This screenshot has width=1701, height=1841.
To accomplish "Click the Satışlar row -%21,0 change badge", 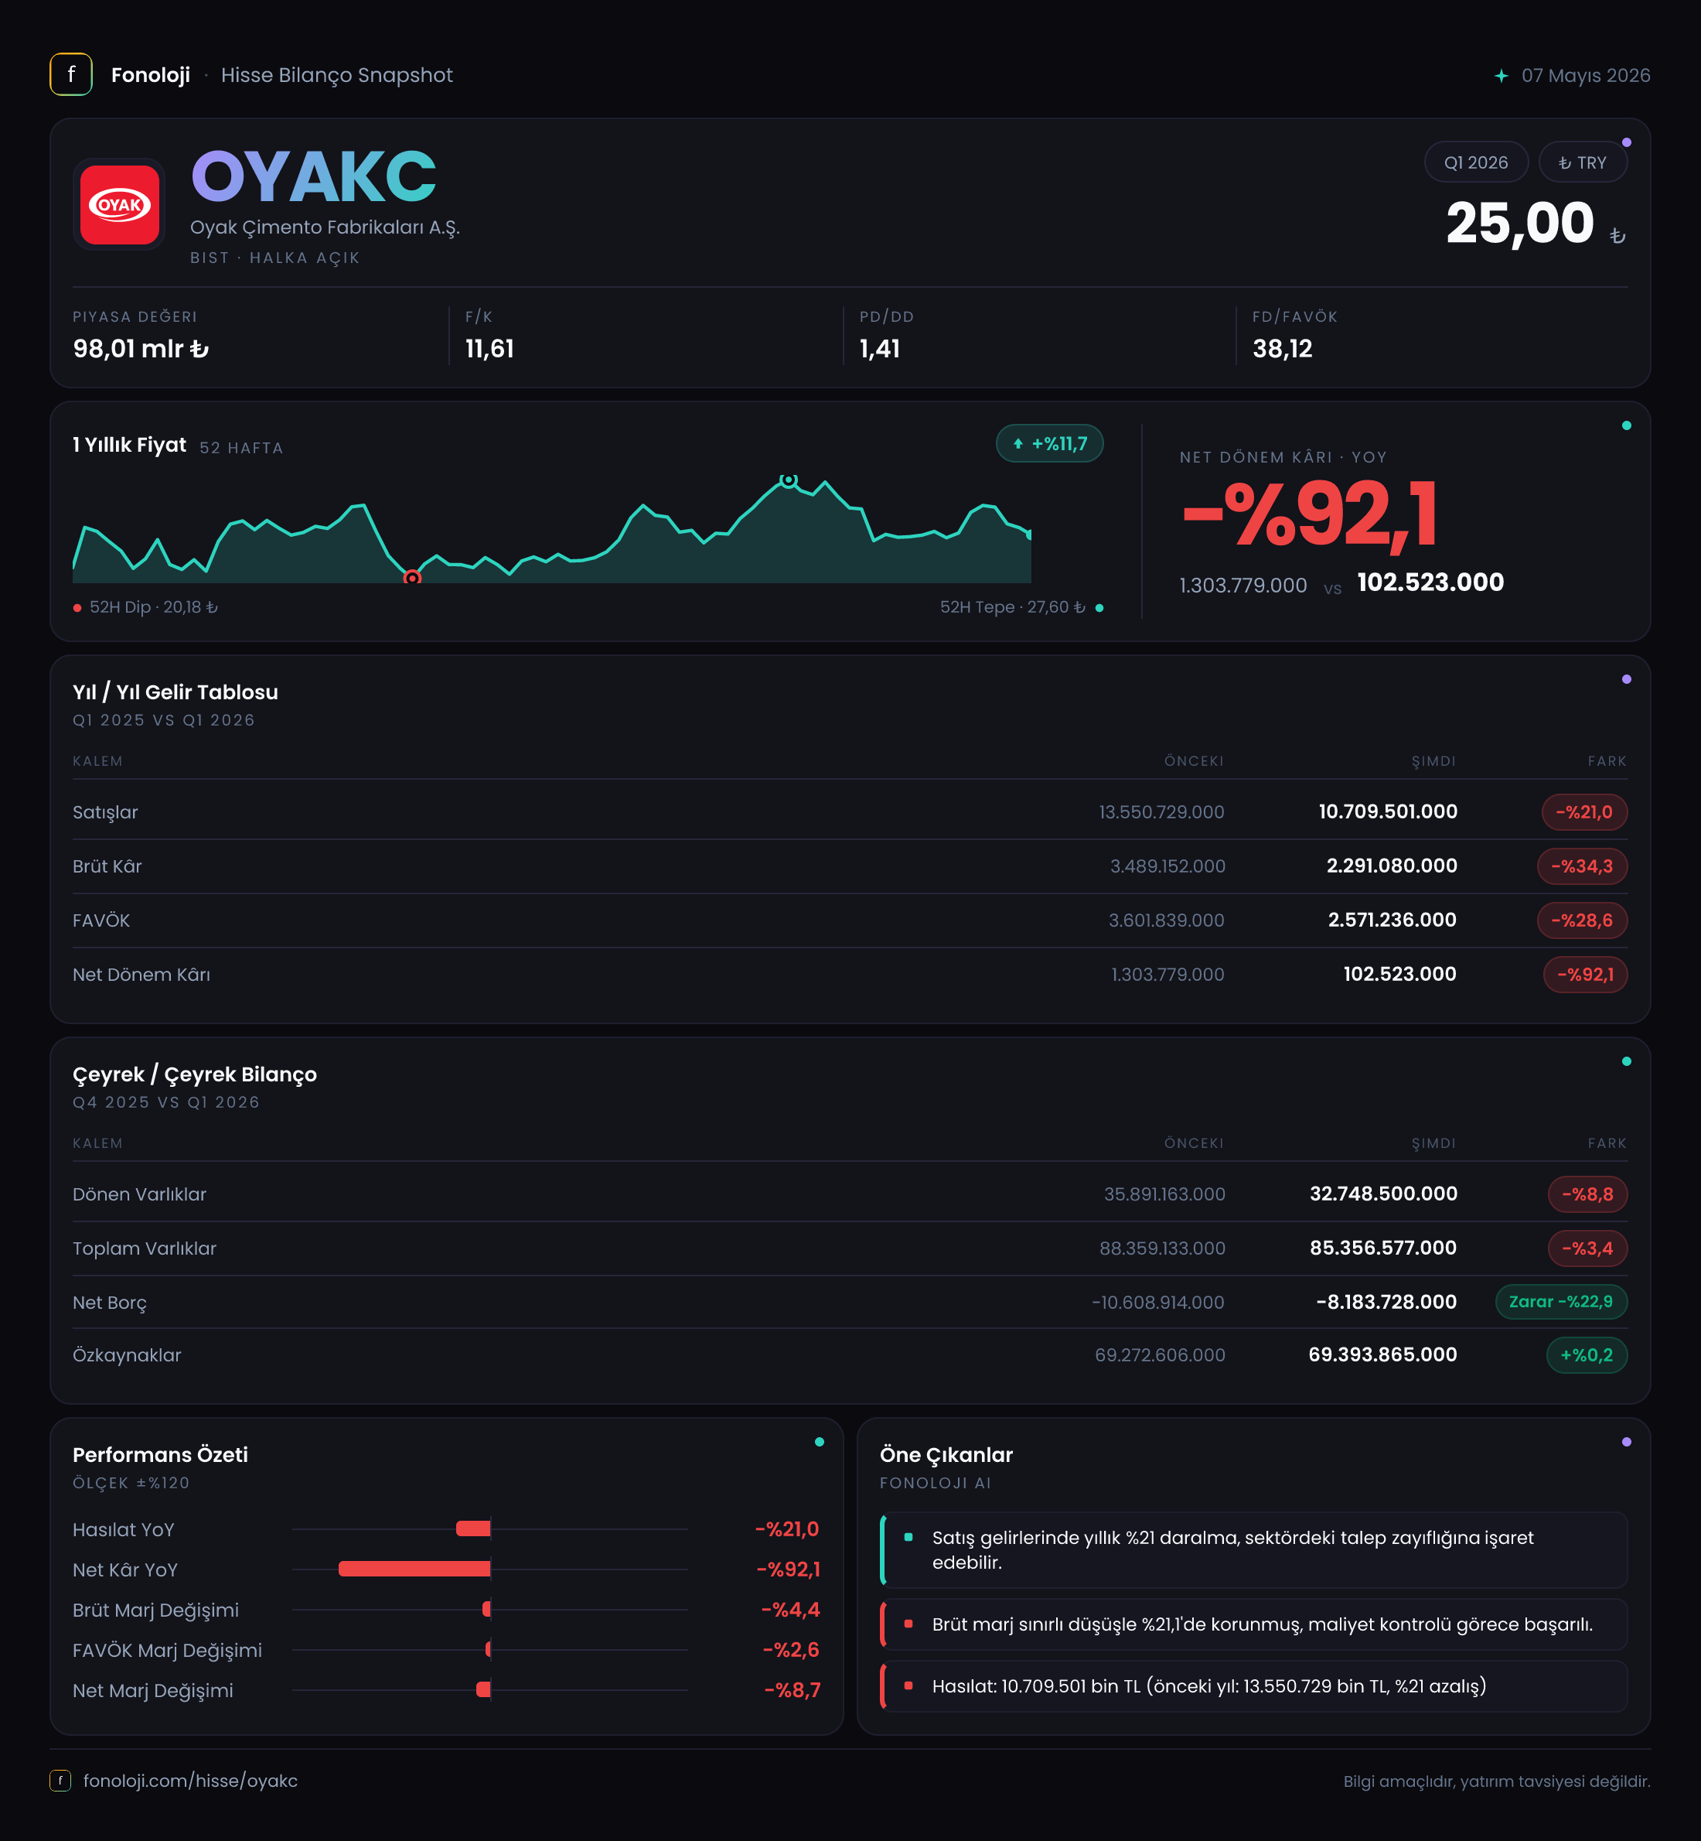I will pos(1584,812).
